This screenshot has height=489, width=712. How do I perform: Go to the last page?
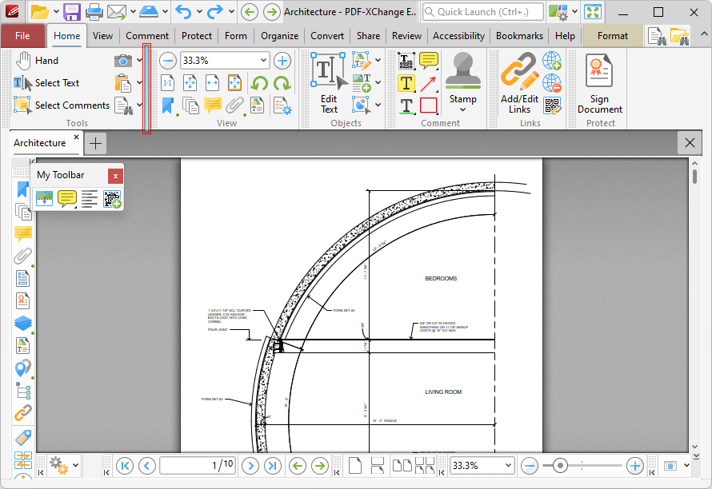click(273, 465)
